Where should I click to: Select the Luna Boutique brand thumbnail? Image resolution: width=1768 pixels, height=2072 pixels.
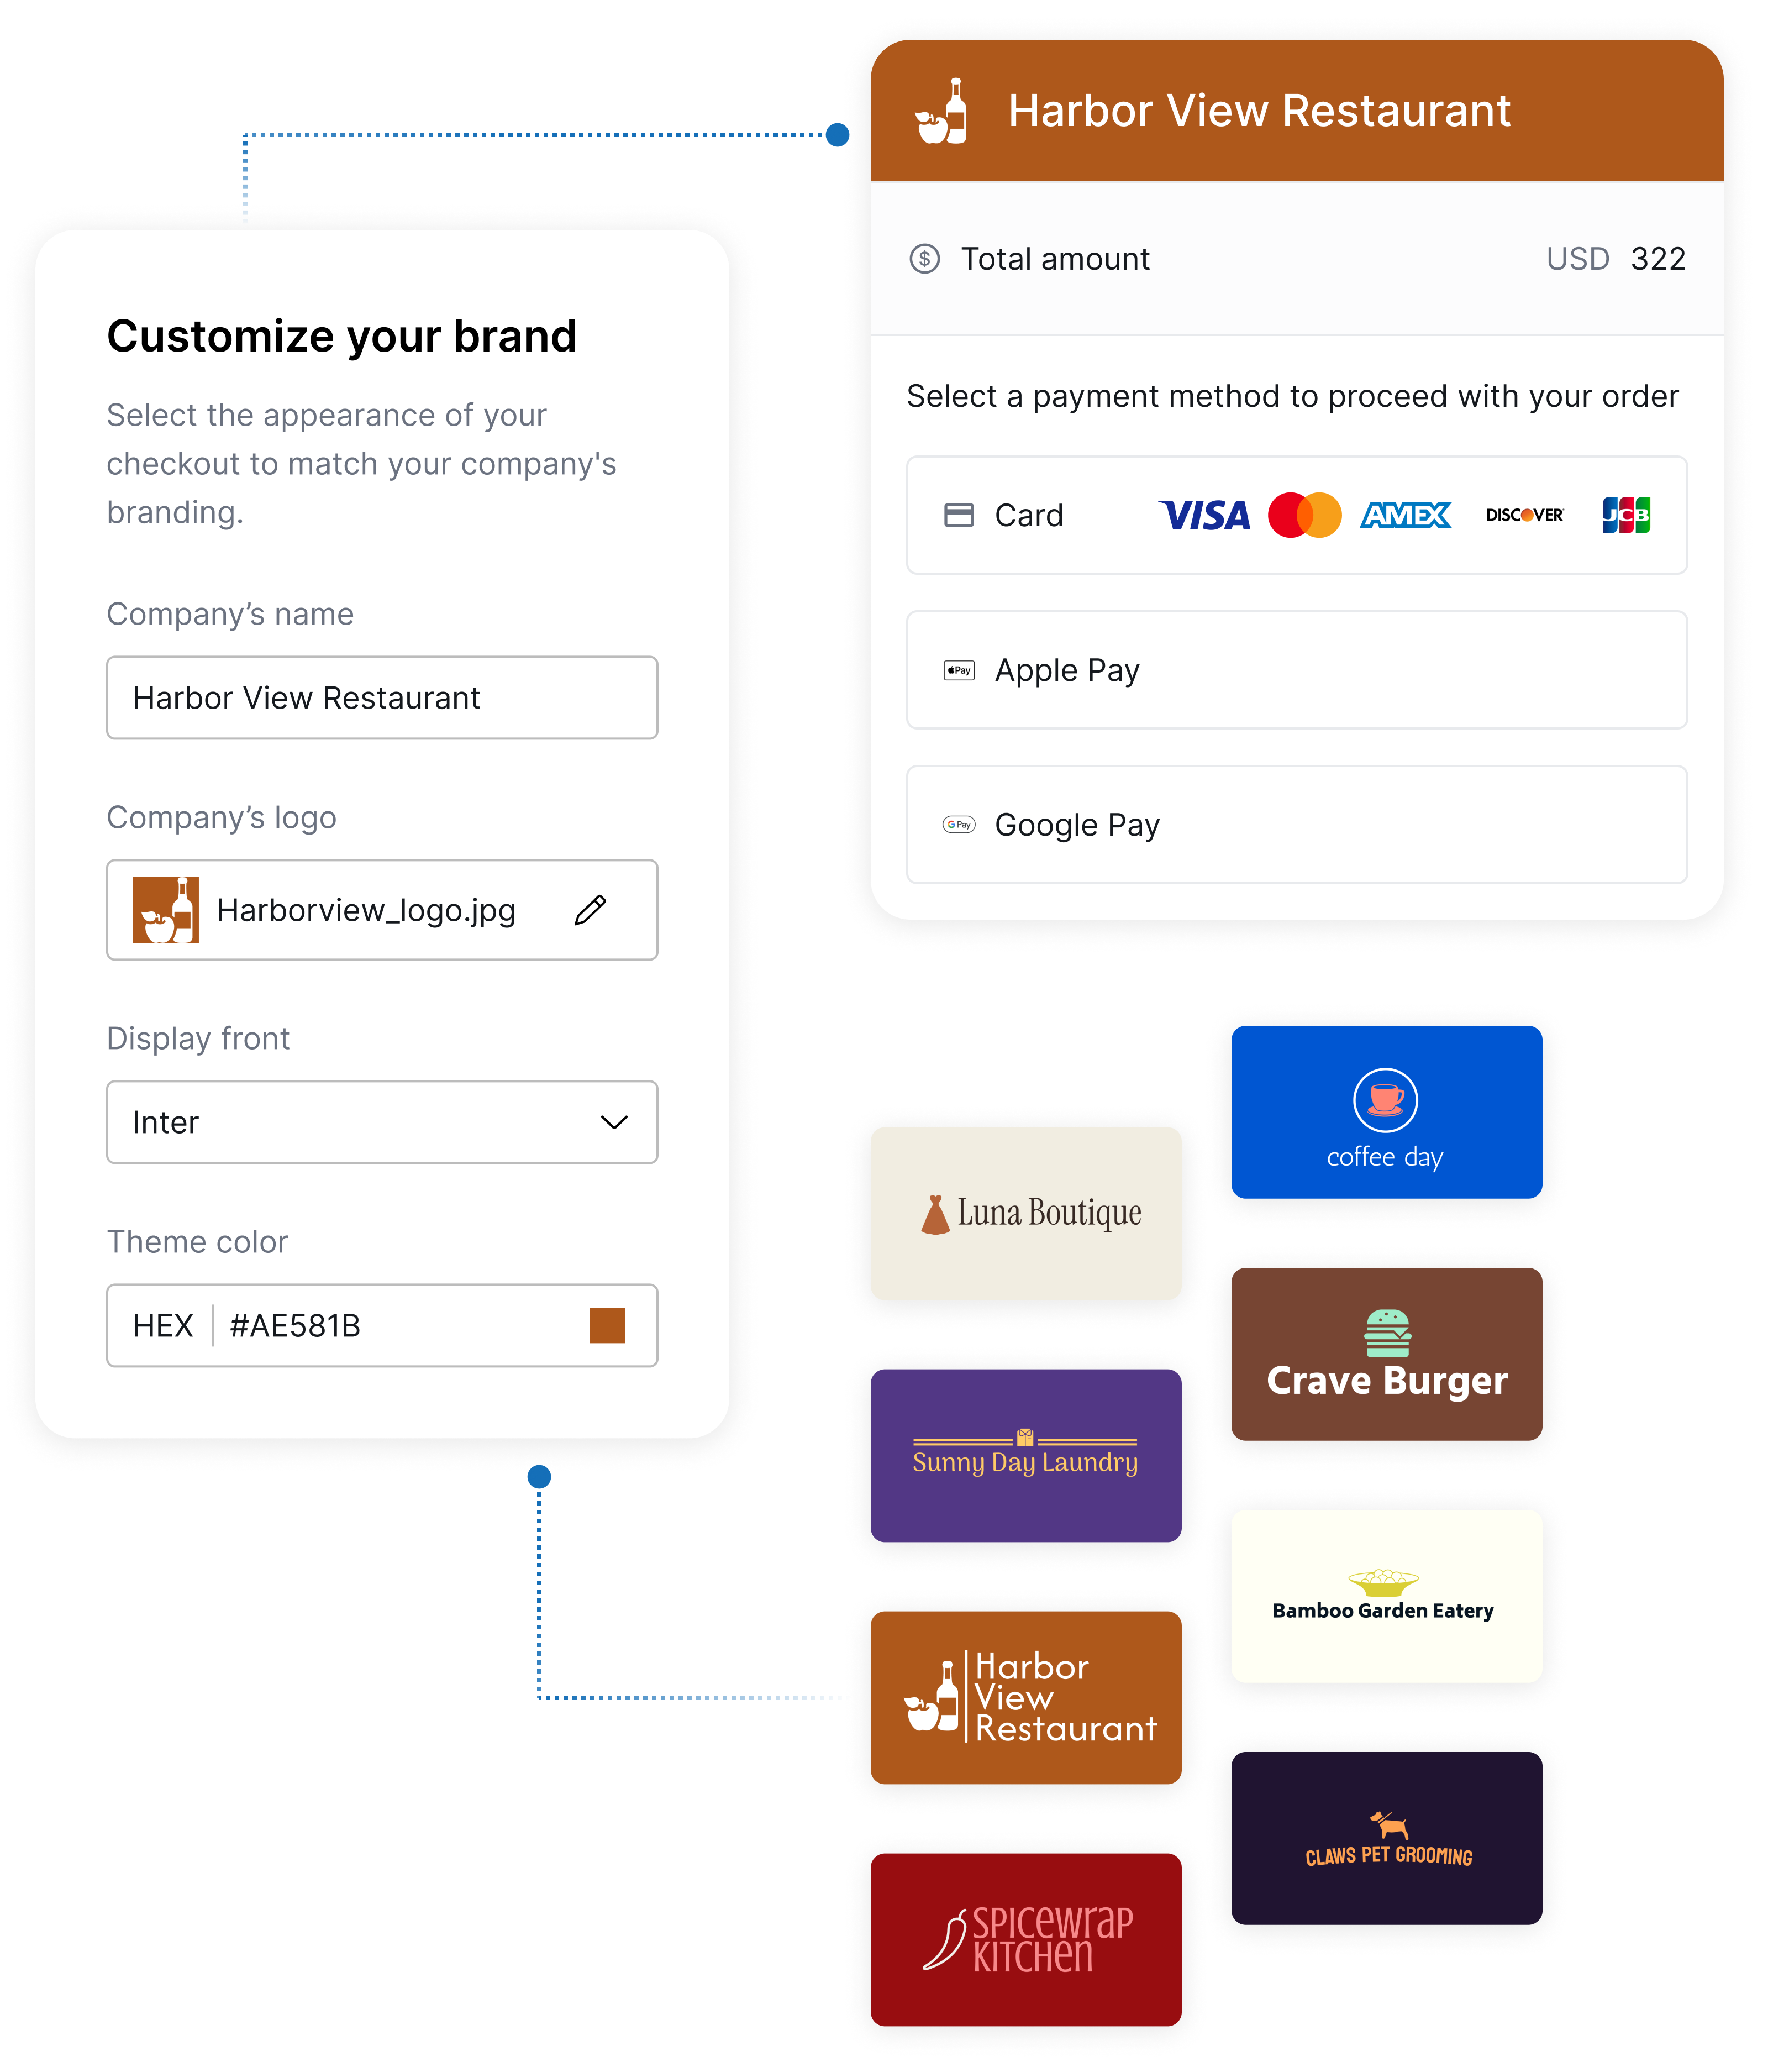pyautogui.click(x=1024, y=1163)
